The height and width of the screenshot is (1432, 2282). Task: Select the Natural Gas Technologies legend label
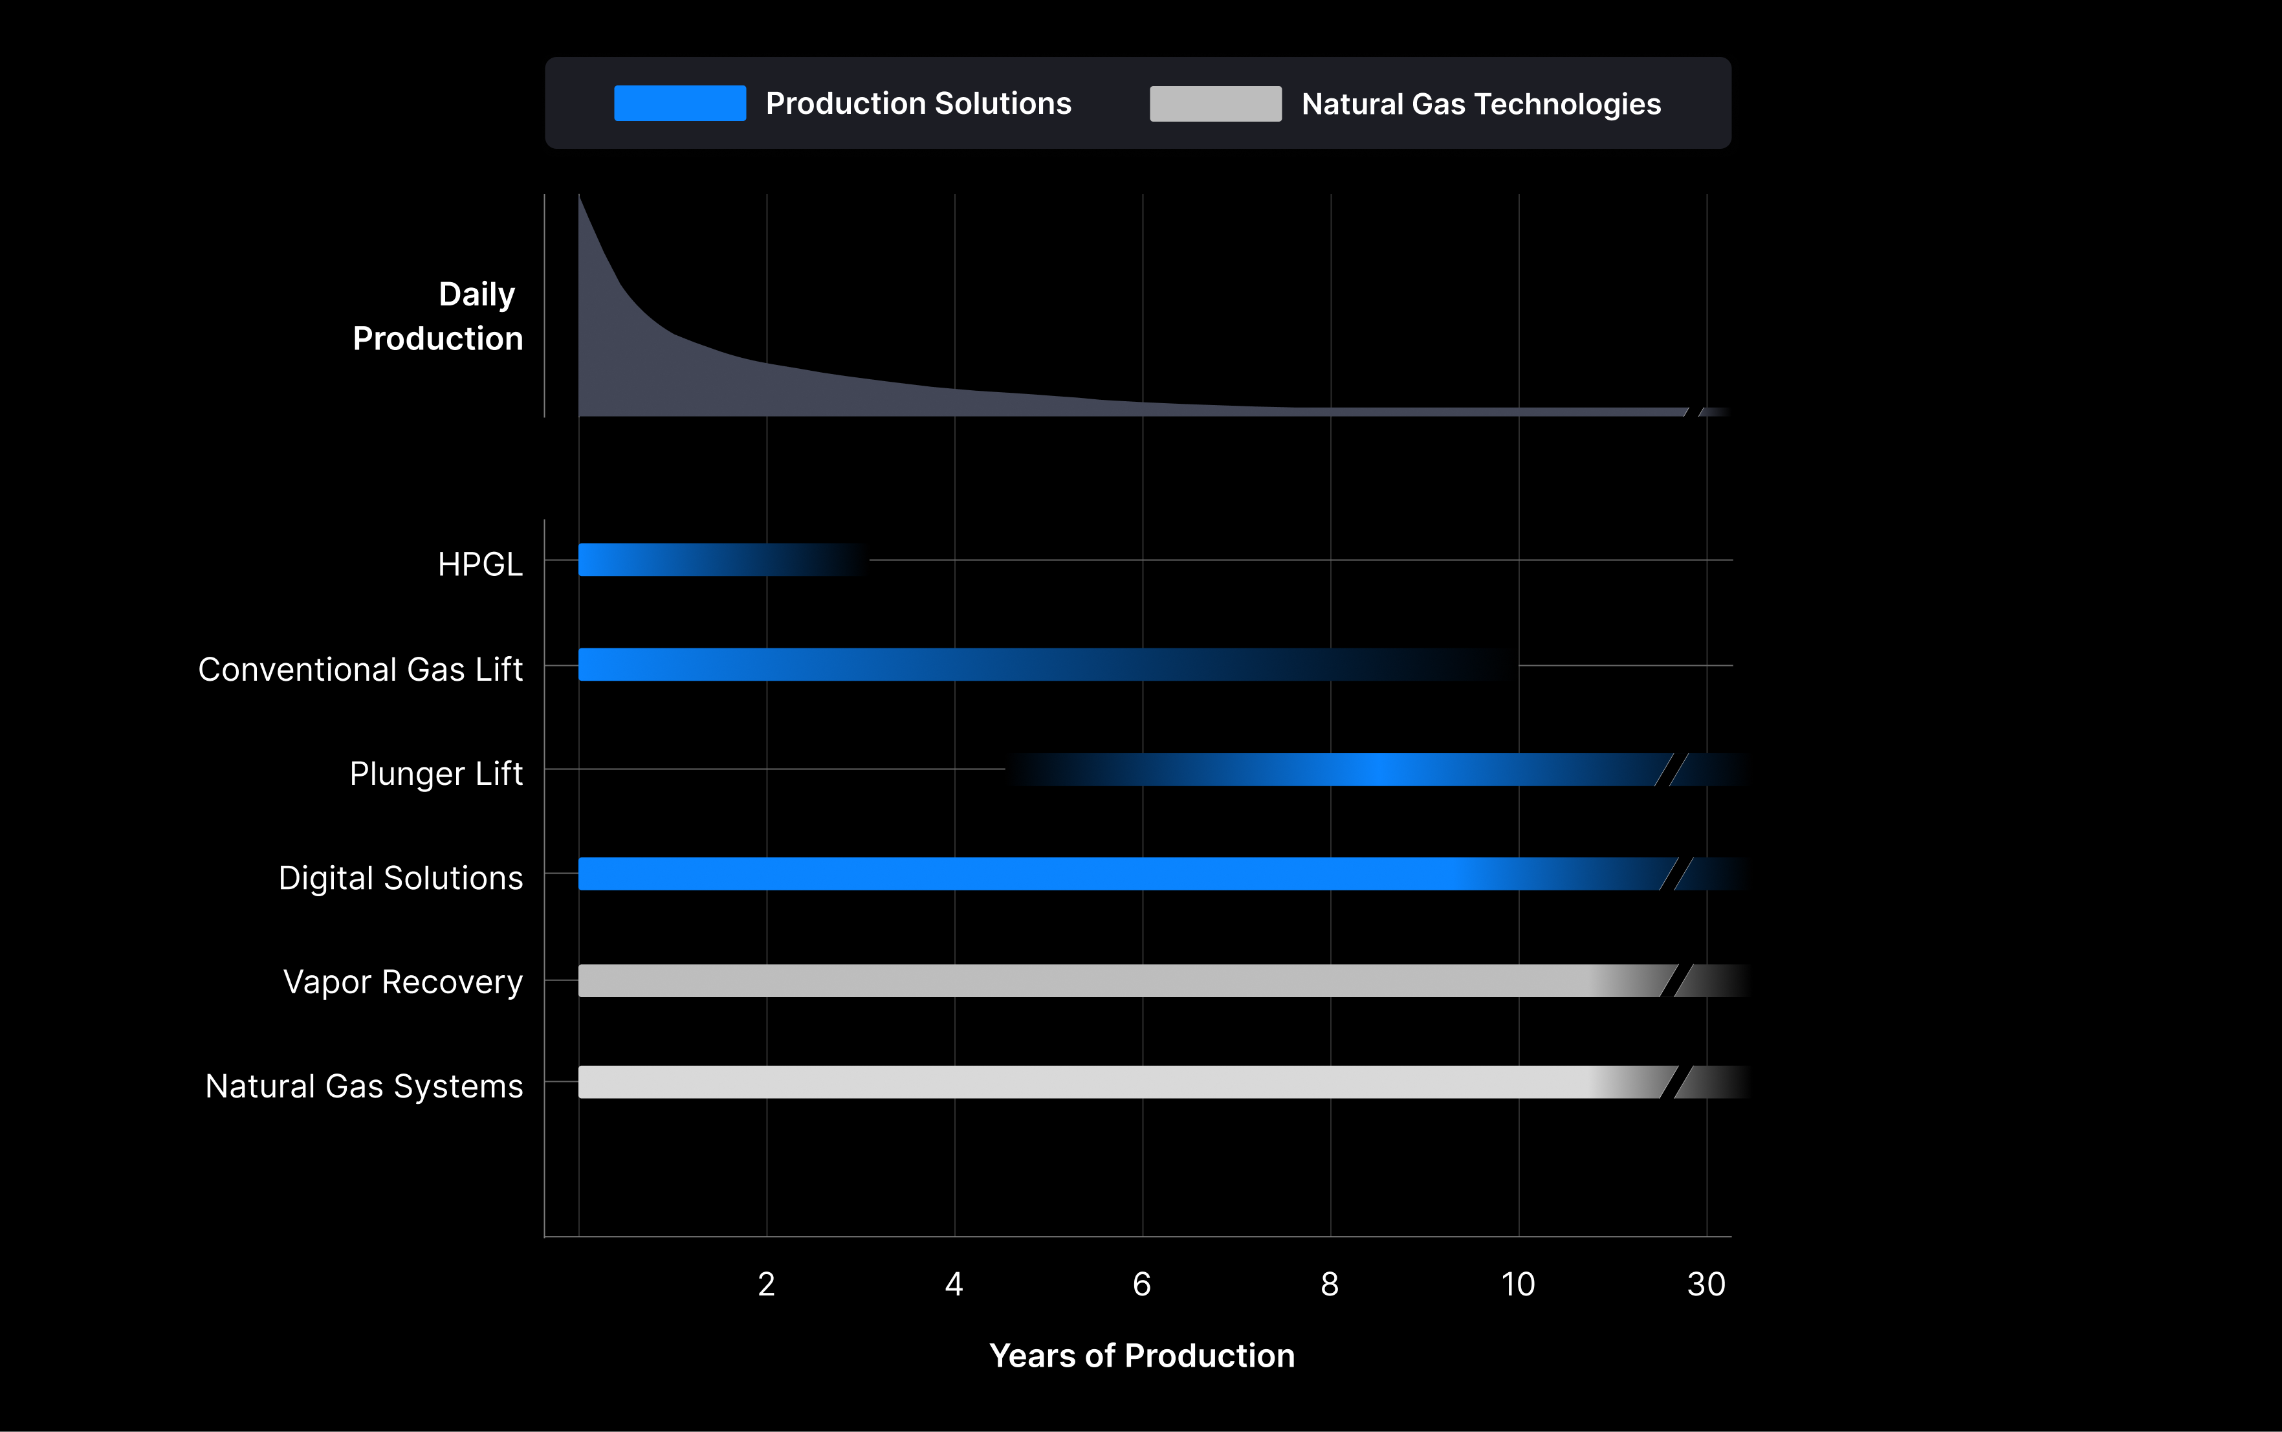click(1480, 104)
